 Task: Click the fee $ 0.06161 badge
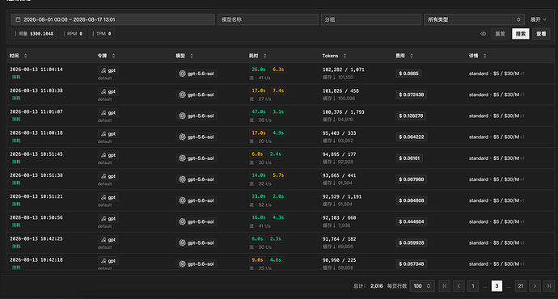coord(409,158)
